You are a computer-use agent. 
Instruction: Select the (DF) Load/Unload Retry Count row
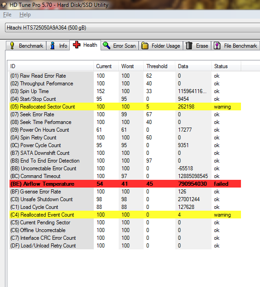click(x=125, y=246)
